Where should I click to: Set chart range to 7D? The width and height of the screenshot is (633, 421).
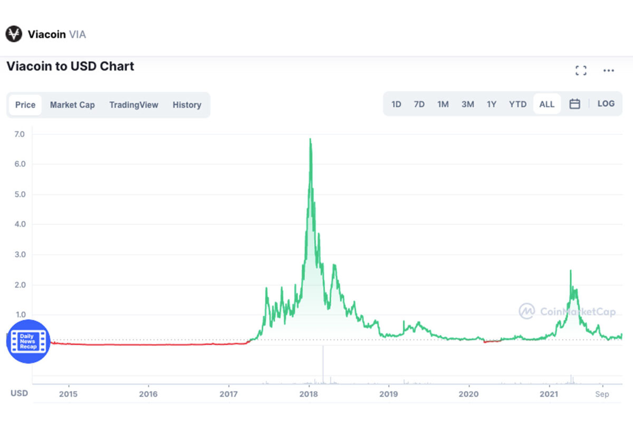pyautogui.click(x=419, y=104)
